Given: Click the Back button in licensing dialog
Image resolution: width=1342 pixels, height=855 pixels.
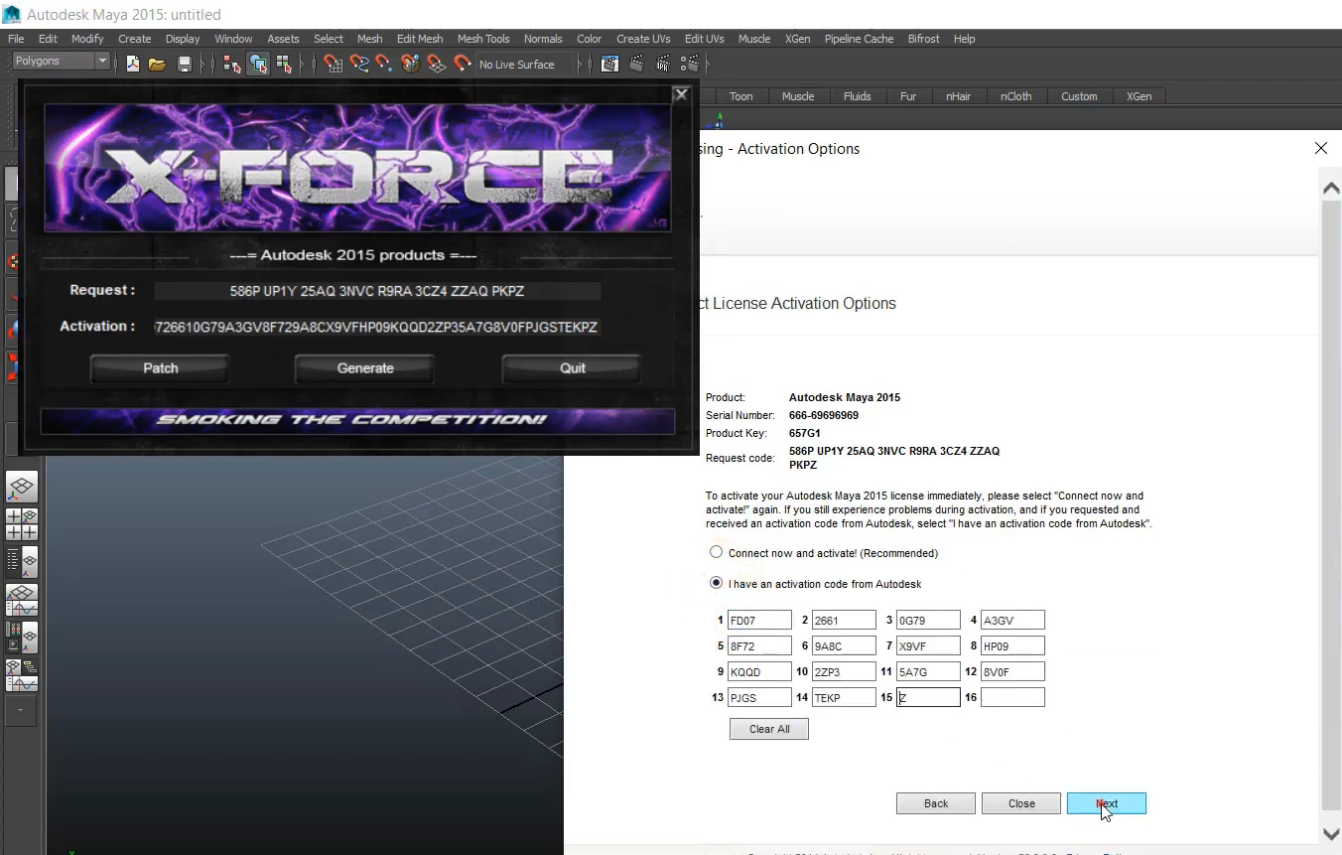Looking at the screenshot, I should coord(936,803).
